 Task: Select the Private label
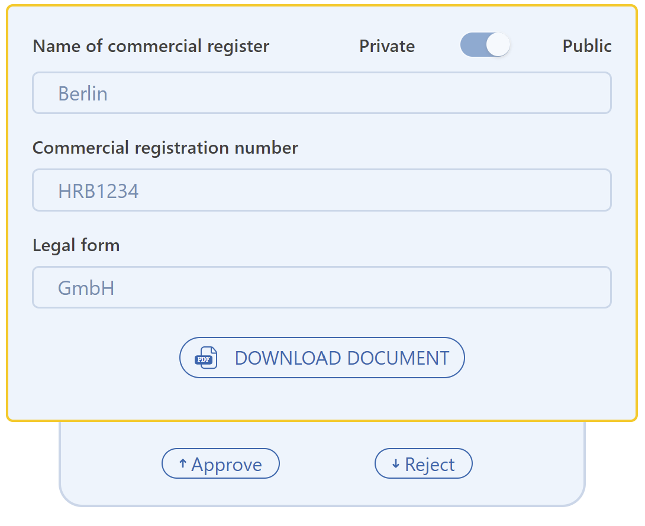(x=387, y=46)
